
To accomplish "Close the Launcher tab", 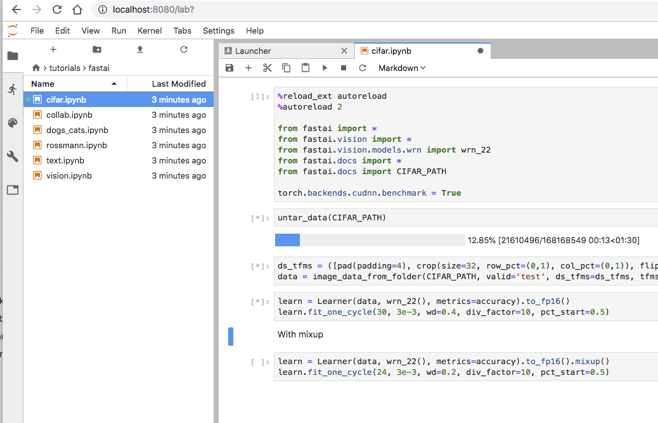I will coord(344,51).
